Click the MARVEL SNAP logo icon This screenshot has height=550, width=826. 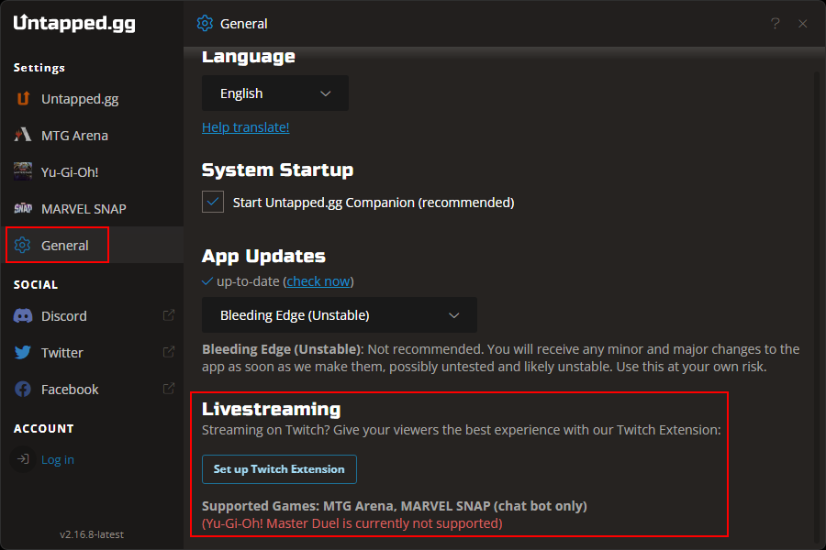pos(23,208)
